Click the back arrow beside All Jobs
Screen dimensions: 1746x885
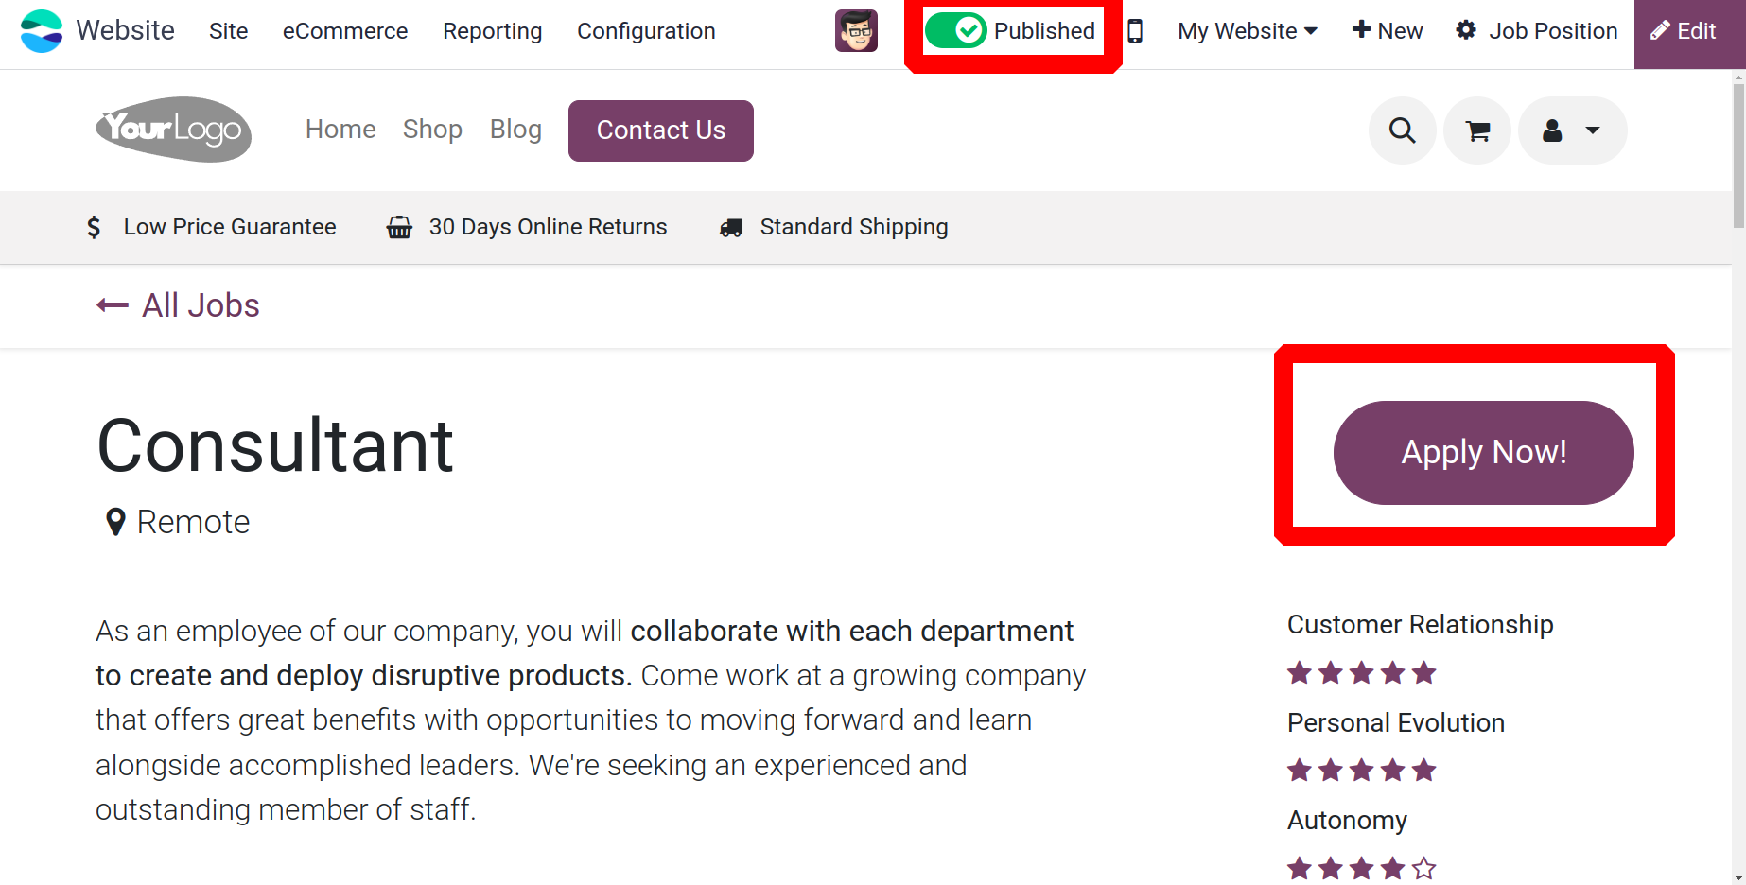(113, 305)
